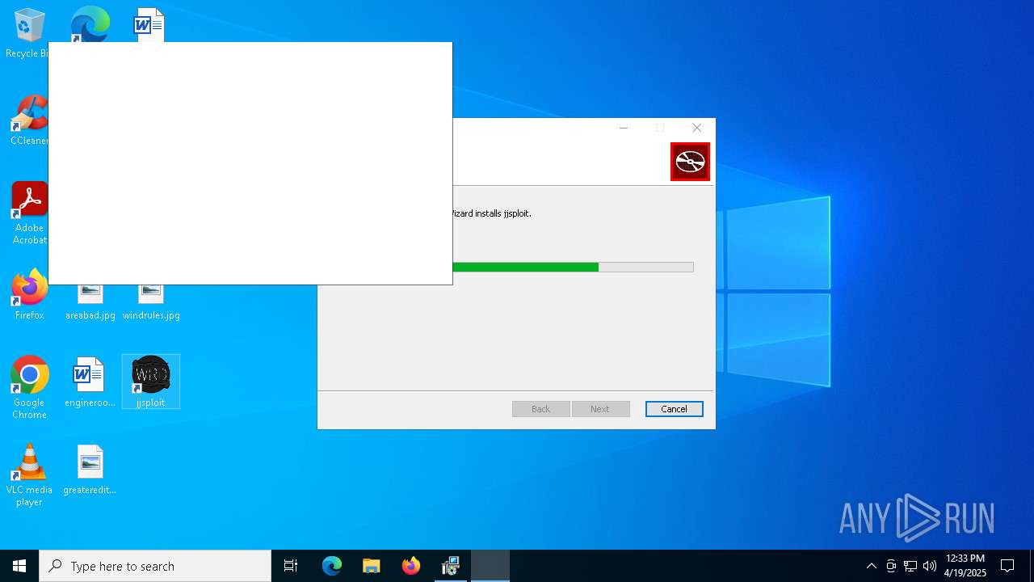Open the Firefox desktop shortcut
Screen dimensions: 1034x582
(x=29, y=295)
